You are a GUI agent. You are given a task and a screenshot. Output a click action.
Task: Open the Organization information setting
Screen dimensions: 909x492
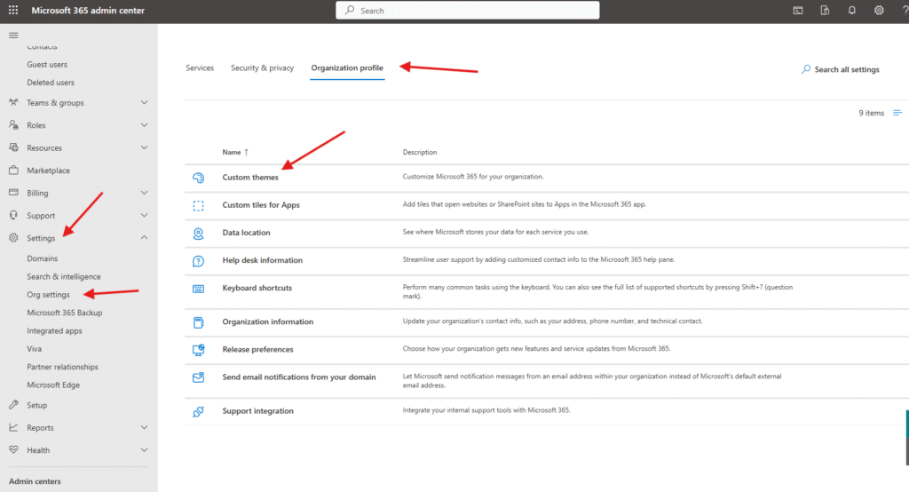[x=267, y=321]
